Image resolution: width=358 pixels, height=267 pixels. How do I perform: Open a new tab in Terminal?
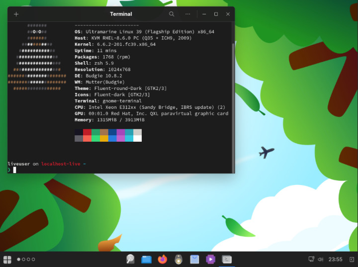tap(16, 14)
